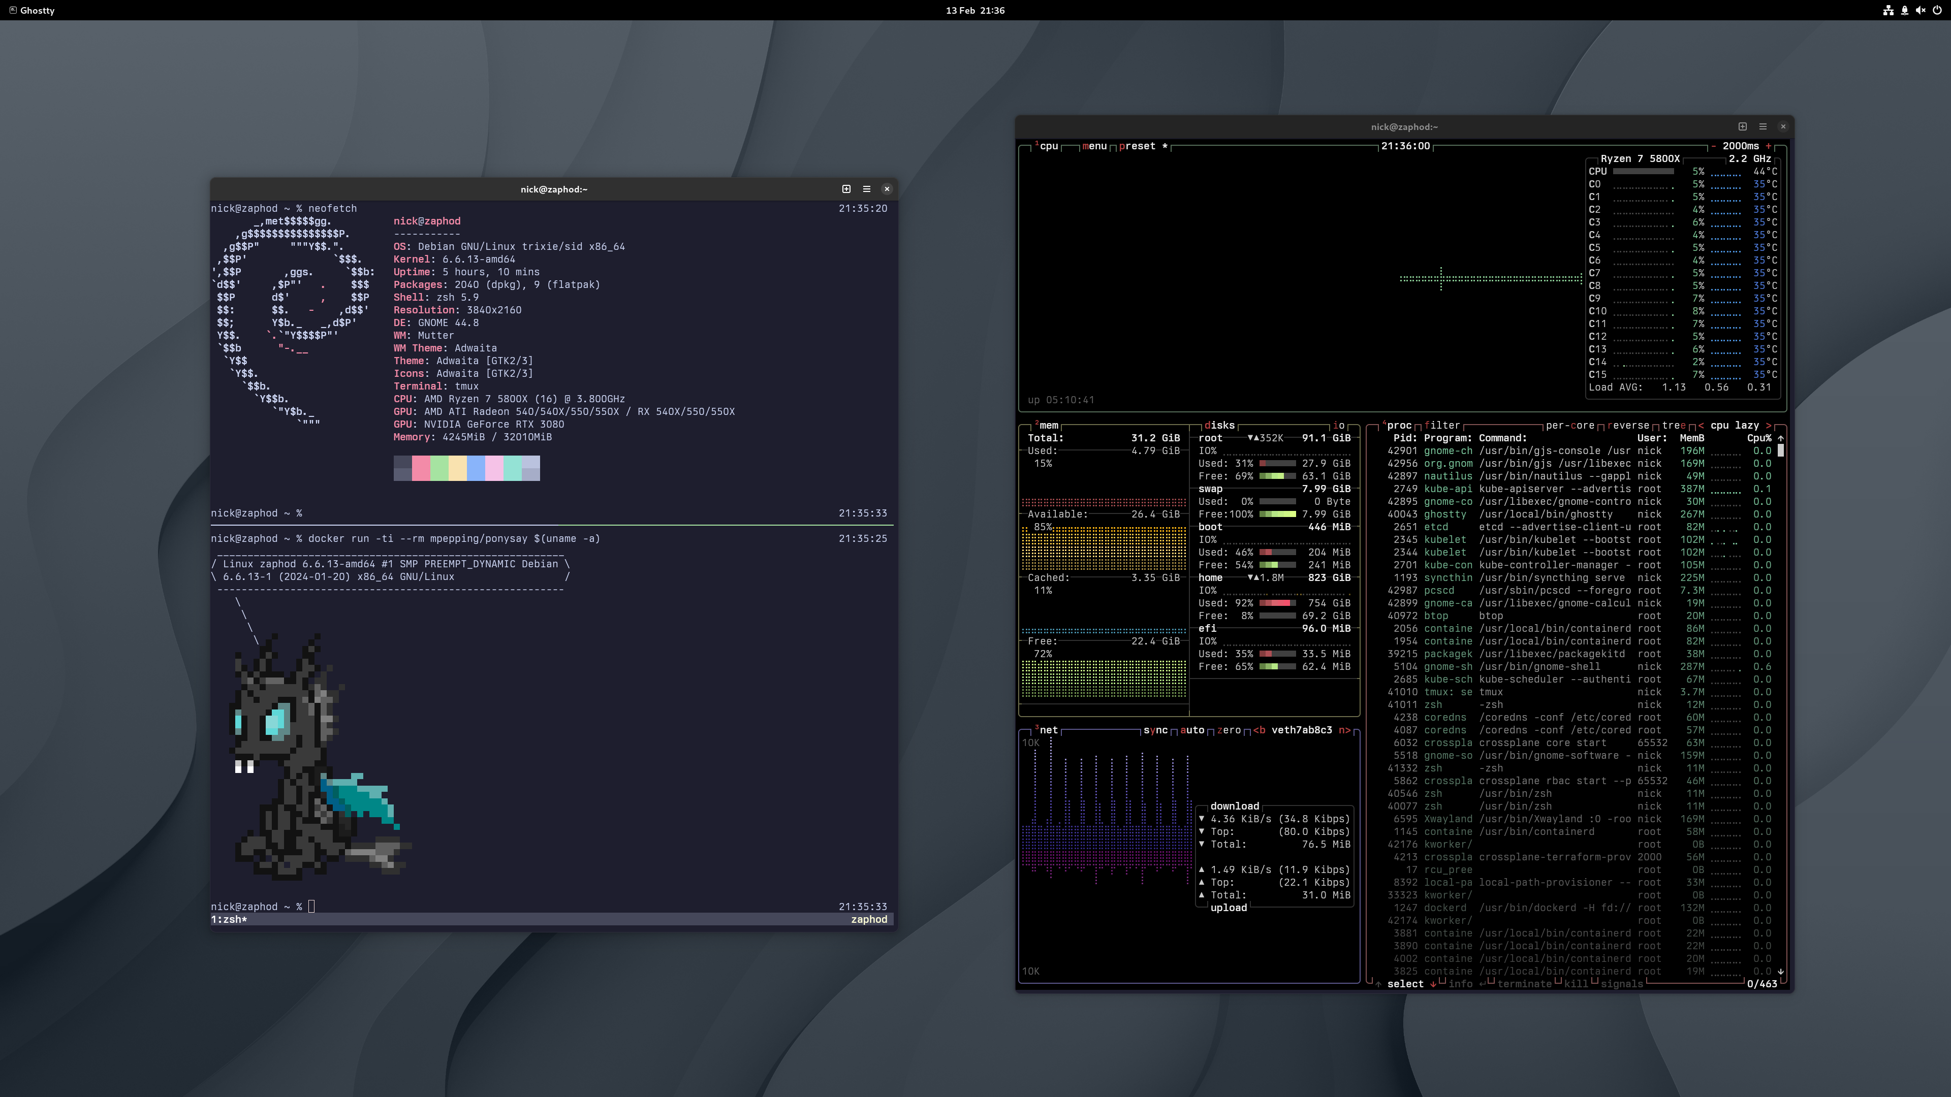Open btop menu option
This screenshot has height=1097, width=1951.
tap(1094, 146)
